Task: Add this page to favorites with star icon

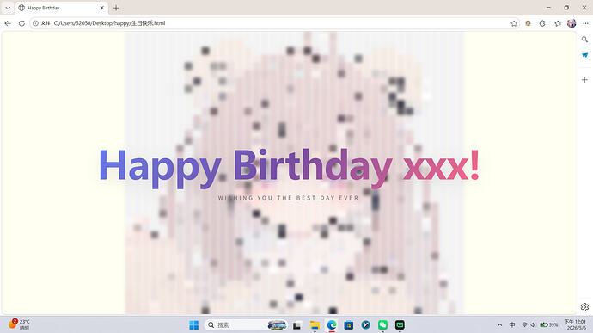Action: click(x=514, y=23)
